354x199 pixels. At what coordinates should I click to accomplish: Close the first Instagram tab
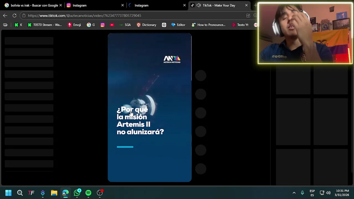123,5
